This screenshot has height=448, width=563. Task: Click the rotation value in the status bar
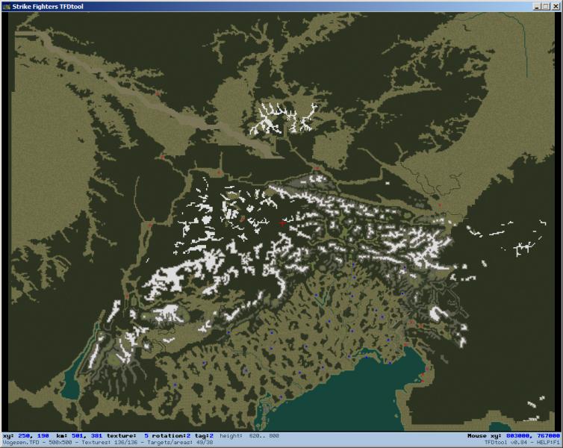click(189, 436)
